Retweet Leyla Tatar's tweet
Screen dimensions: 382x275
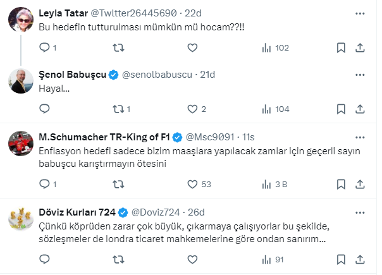(x=118, y=47)
